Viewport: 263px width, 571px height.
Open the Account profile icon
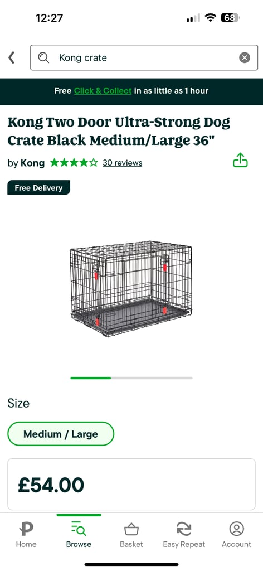click(x=236, y=529)
